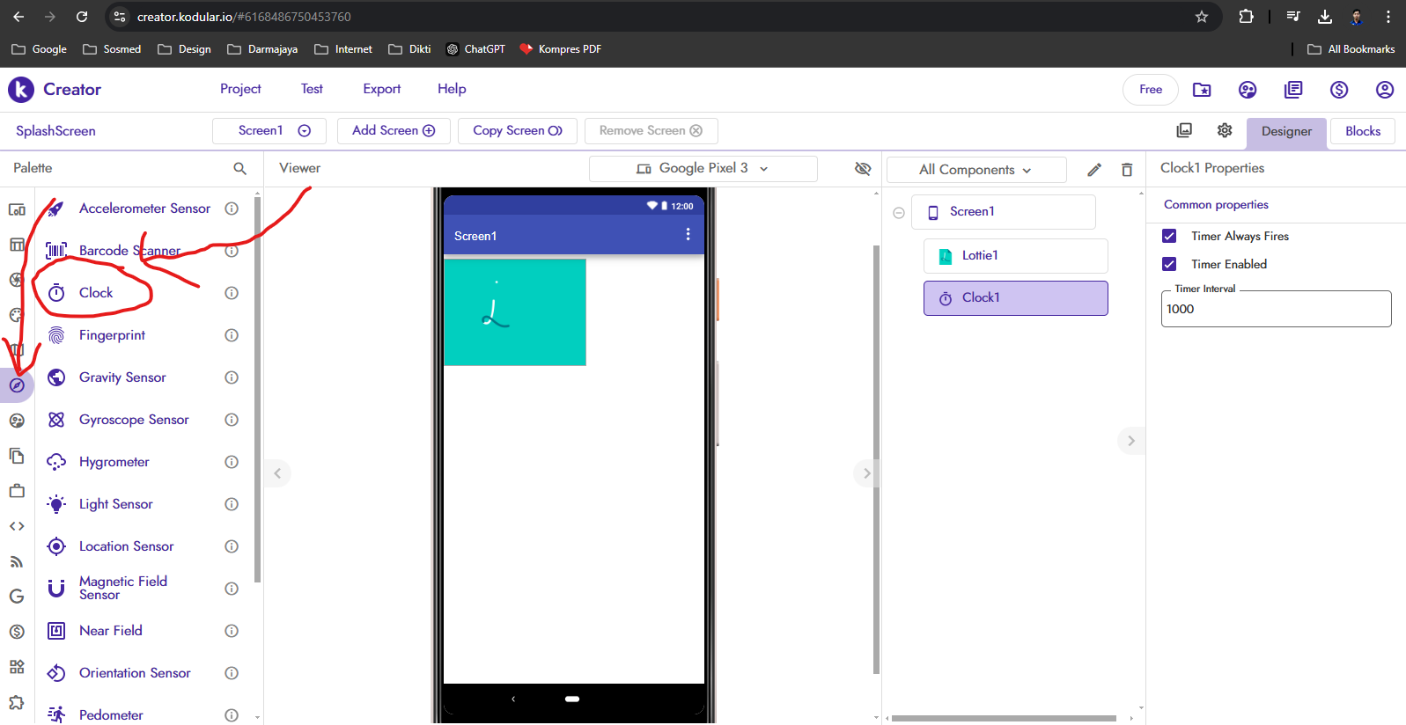1406x725 pixels.
Task: Click the Remove Screen button
Action: (651, 130)
